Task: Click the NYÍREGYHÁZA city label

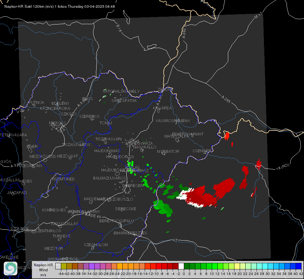Action: pos(139,144)
